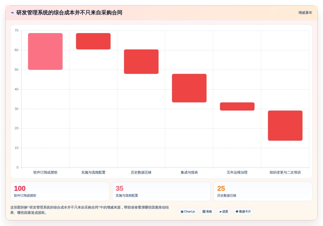The image size is (323, 226).
Task: Click the x-axis label 软件订阅或授权
Action: tap(45, 172)
